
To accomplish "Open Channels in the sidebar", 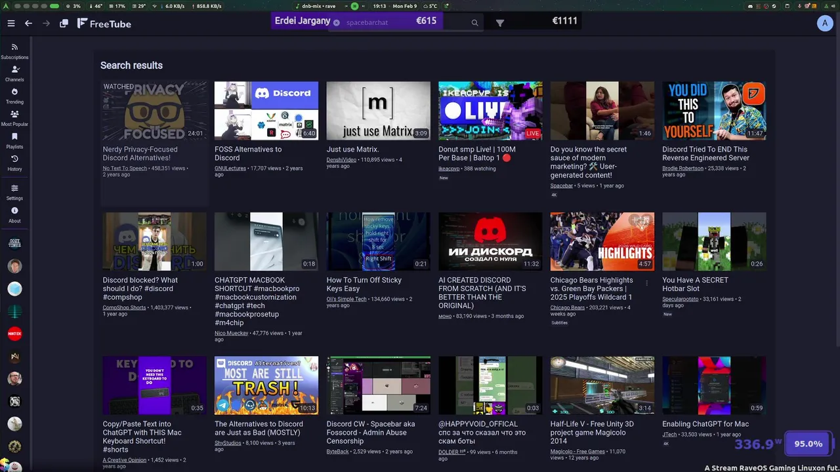I will [14, 73].
